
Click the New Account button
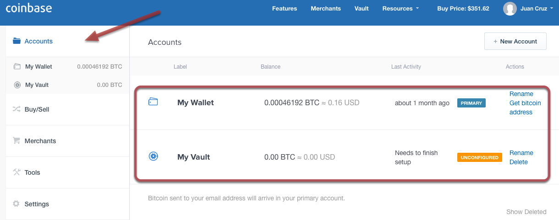click(x=515, y=41)
